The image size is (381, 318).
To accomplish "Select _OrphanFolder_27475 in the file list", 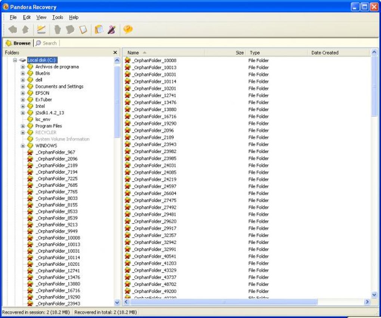I will (x=155, y=200).
